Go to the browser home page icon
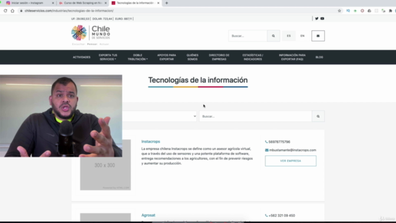The image size is (396, 223). 12,11
